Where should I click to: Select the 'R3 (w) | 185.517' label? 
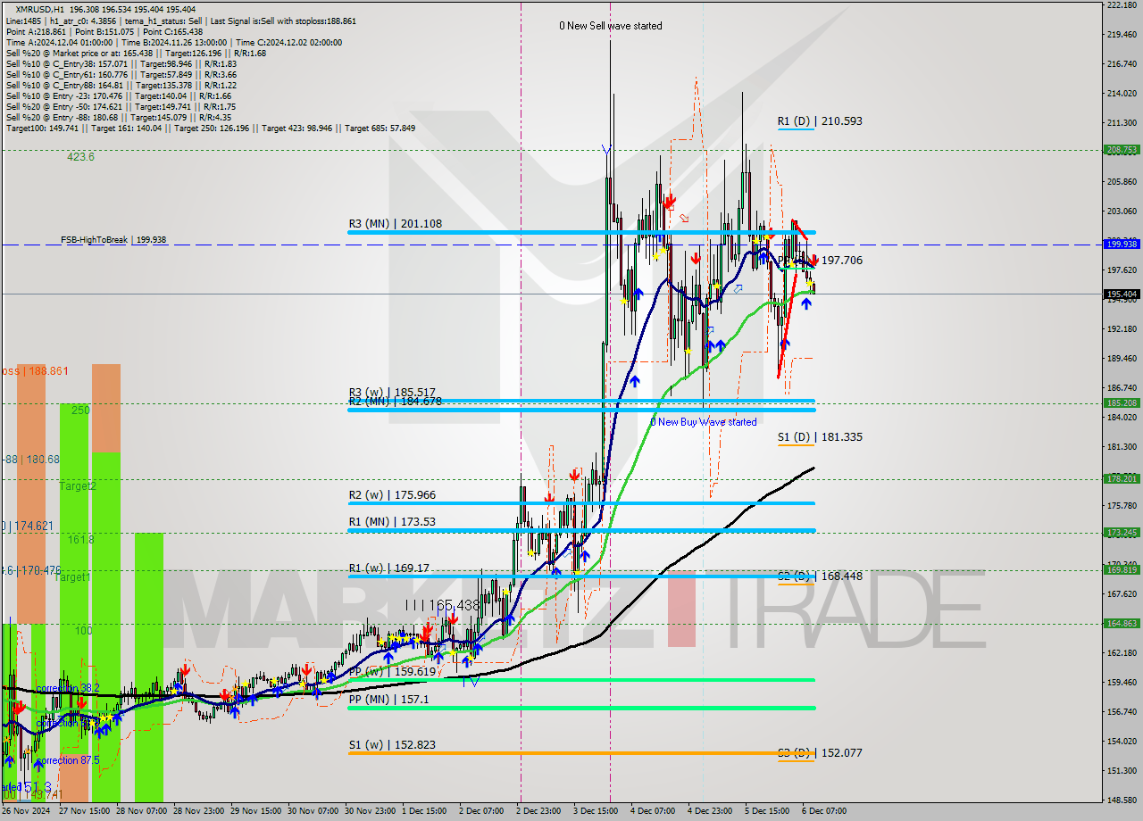[392, 392]
